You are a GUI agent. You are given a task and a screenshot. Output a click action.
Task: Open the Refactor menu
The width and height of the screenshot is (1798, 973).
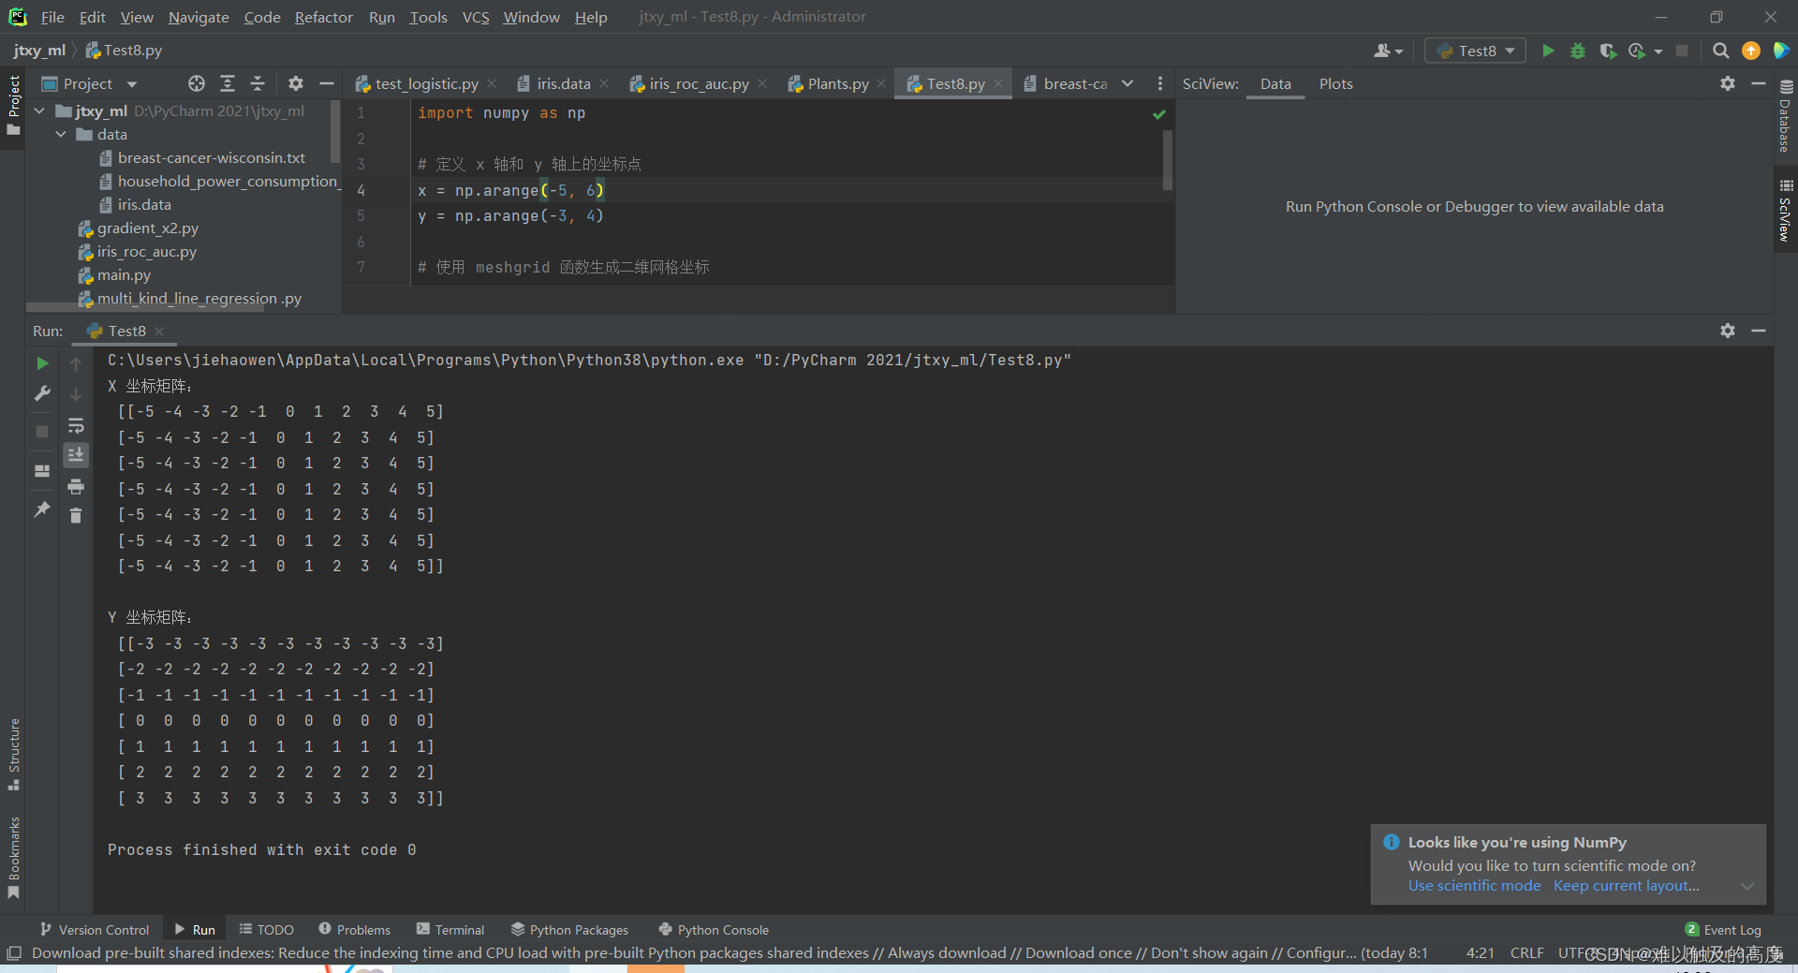click(x=323, y=17)
